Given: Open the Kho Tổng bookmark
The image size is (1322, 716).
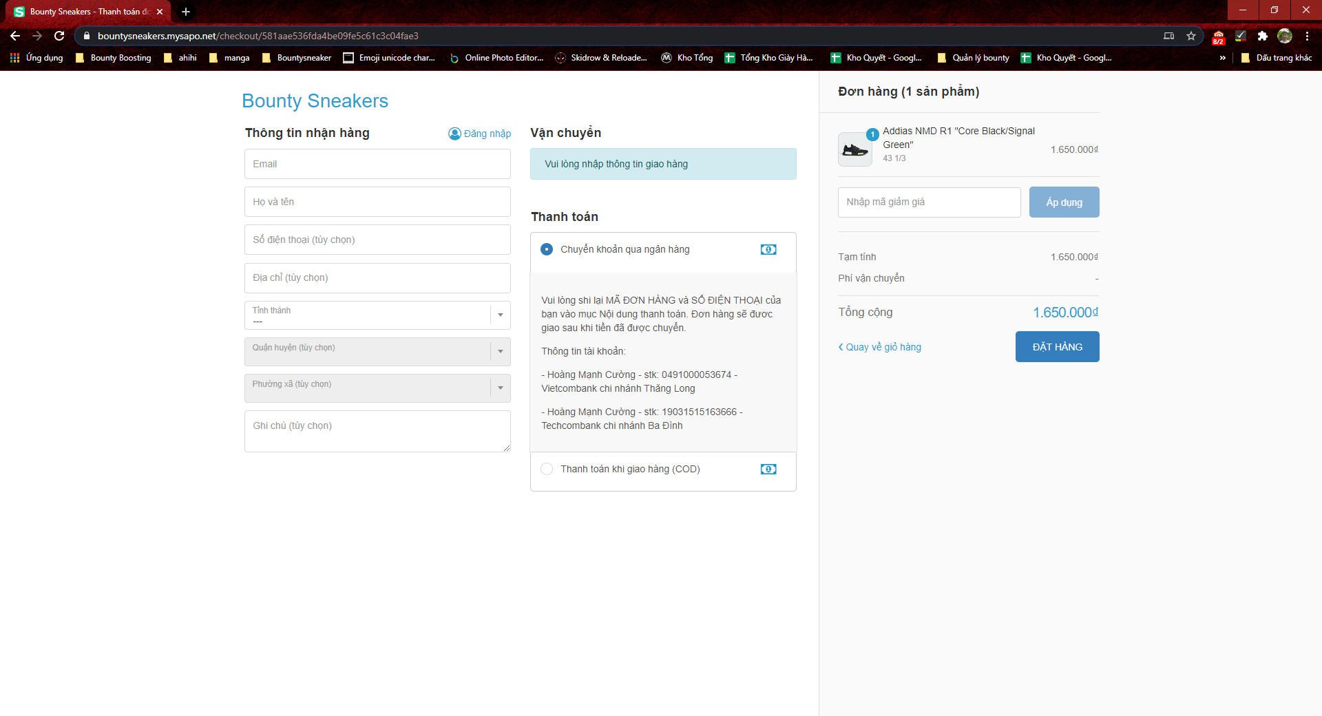Looking at the screenshot, I should (687, 58).
